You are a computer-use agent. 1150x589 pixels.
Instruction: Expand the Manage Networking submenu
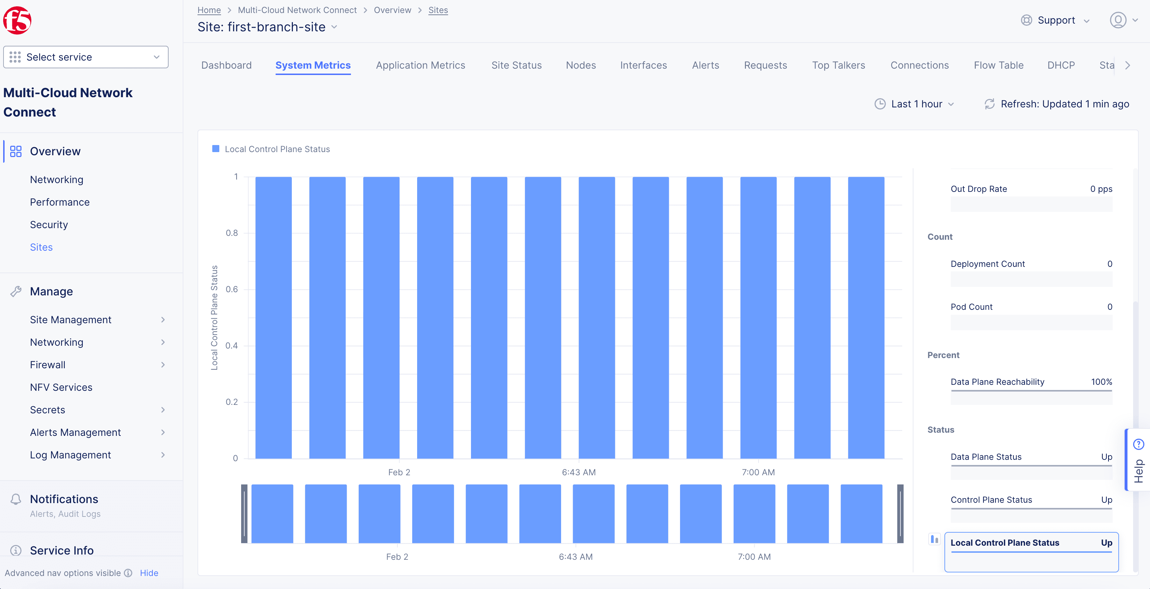tap(163, 342)
